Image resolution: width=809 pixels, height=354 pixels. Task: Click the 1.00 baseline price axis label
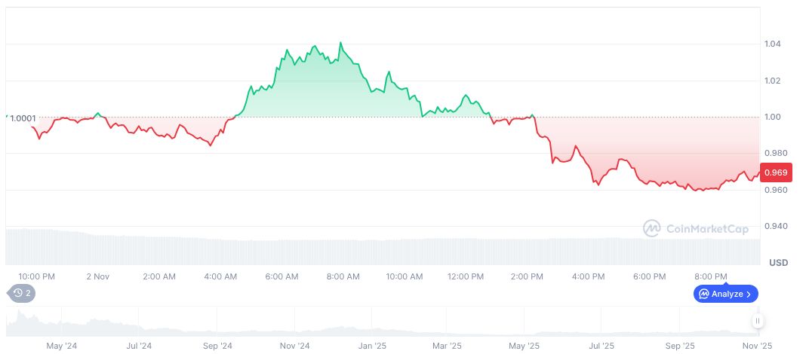point(773,117)
